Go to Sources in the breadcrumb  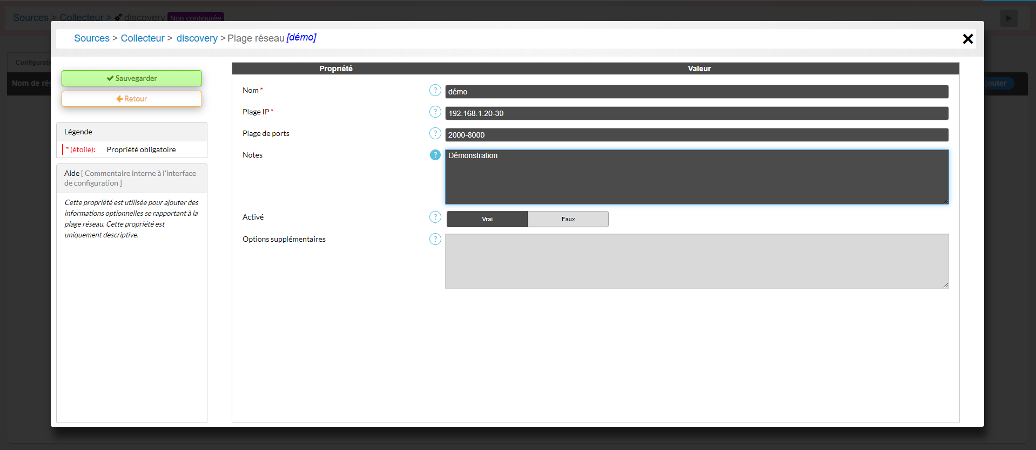click(92, 38)
